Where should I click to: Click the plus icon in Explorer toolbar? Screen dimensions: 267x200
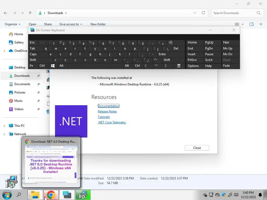(261, 24)
